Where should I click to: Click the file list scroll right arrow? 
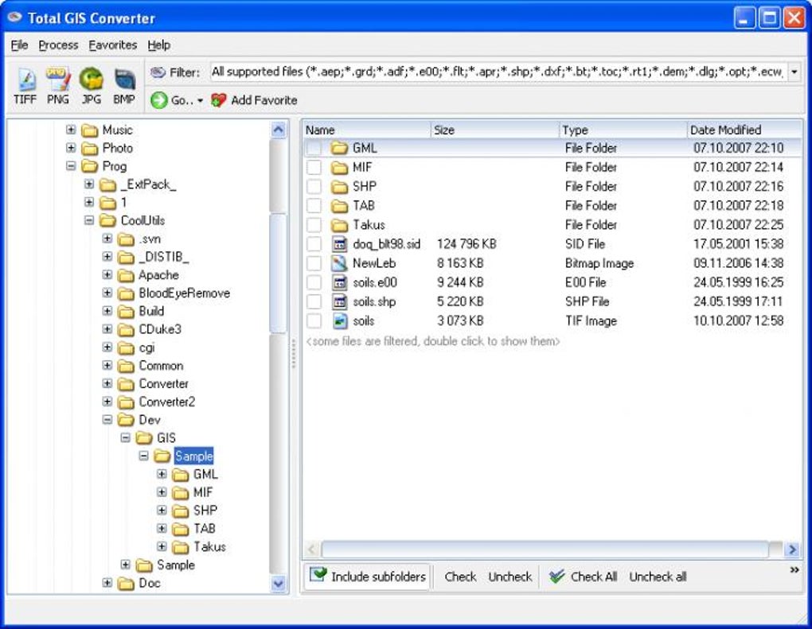tap(792, 549)
